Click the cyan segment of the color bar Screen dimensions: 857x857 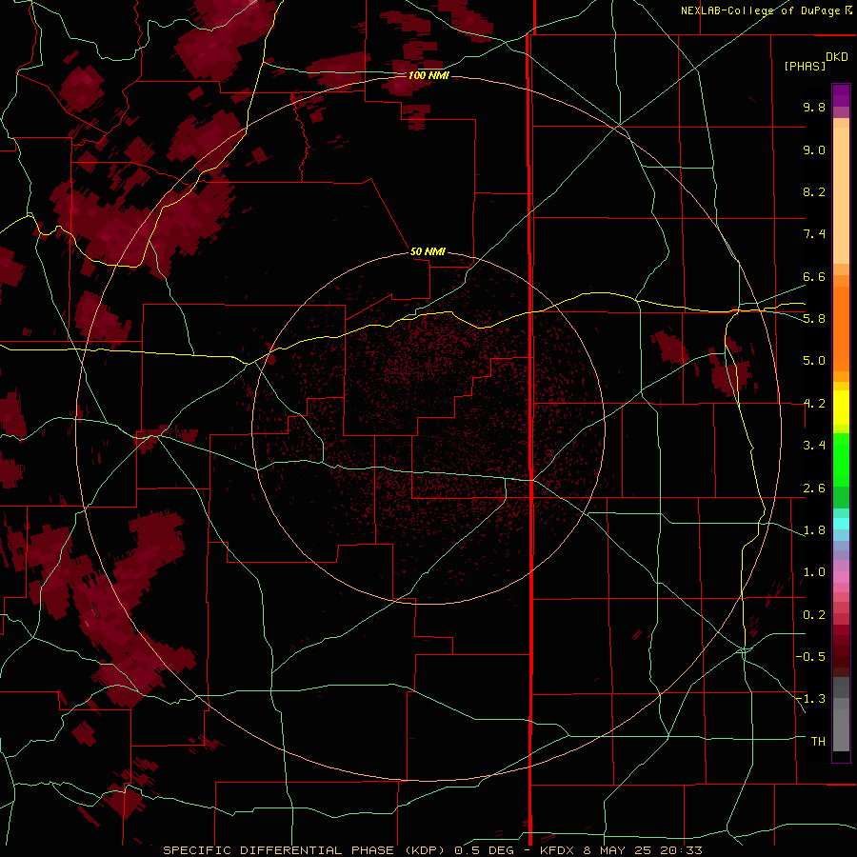(841, 524)
